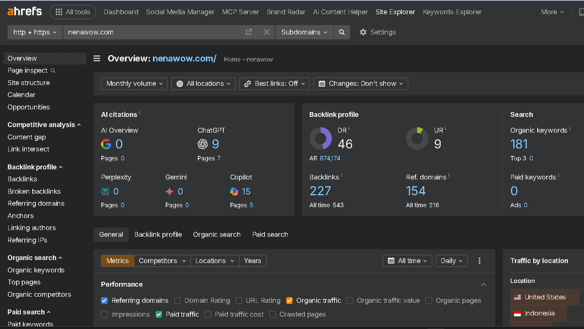Clear the domain input using the X icon
The height and width of the screenshot is (329, 584).
click(266, 32)
